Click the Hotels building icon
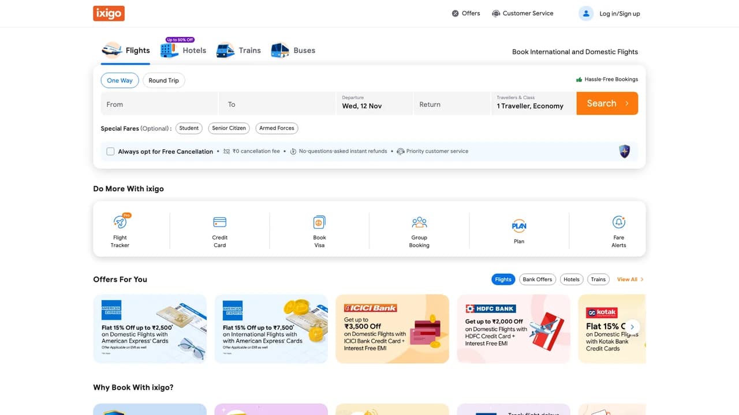This screenshot has width=739, height=415. 169,50
